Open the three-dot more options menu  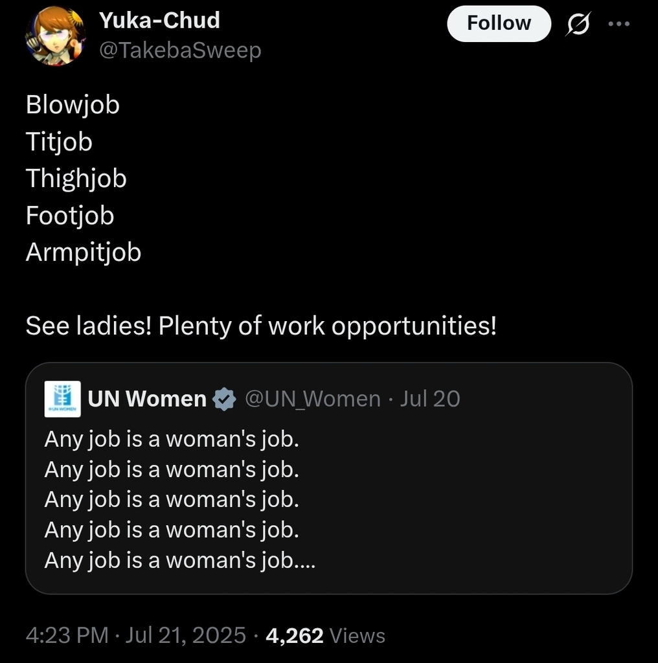pos(618,24)
